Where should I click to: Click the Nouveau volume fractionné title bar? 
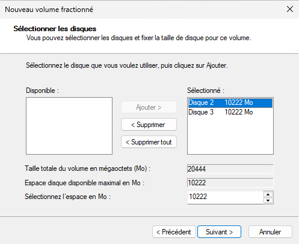[140, 10]
